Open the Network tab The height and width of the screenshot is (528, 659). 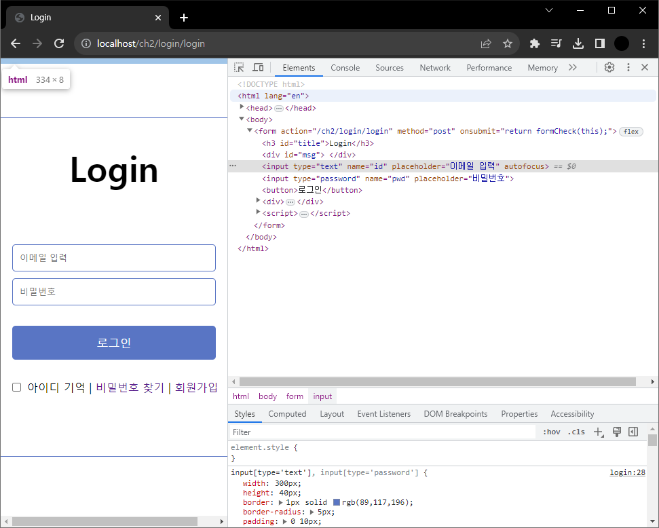click(435, 68)
